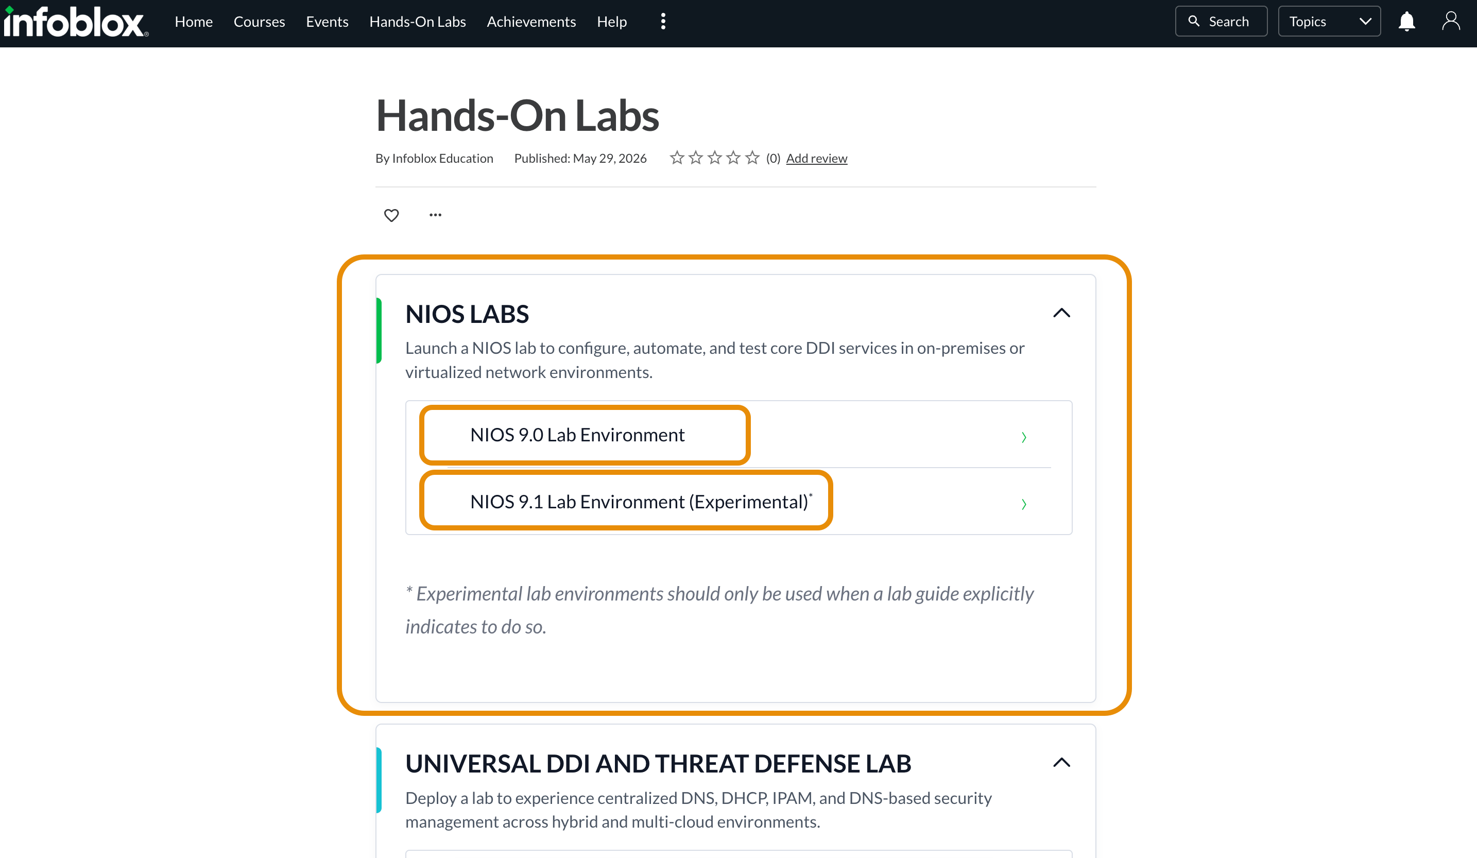
Task: Click the 'Experimental lab environments' footnote
Action: pyautogui.click(x=720, y=610)
